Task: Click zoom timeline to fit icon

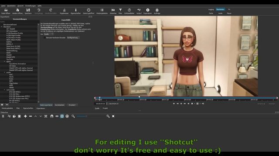Action: click(113, 116)
